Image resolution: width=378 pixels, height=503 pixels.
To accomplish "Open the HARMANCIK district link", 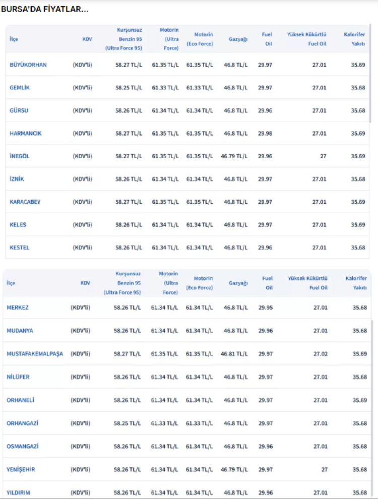I will point(26,134).
